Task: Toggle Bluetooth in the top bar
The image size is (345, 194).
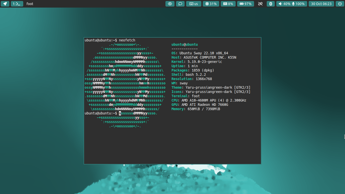Action: 271,4
